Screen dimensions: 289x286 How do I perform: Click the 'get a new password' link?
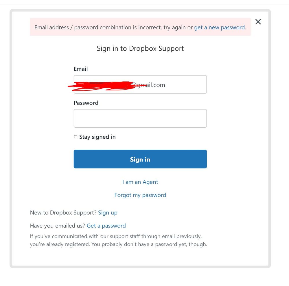click(219, 27)
